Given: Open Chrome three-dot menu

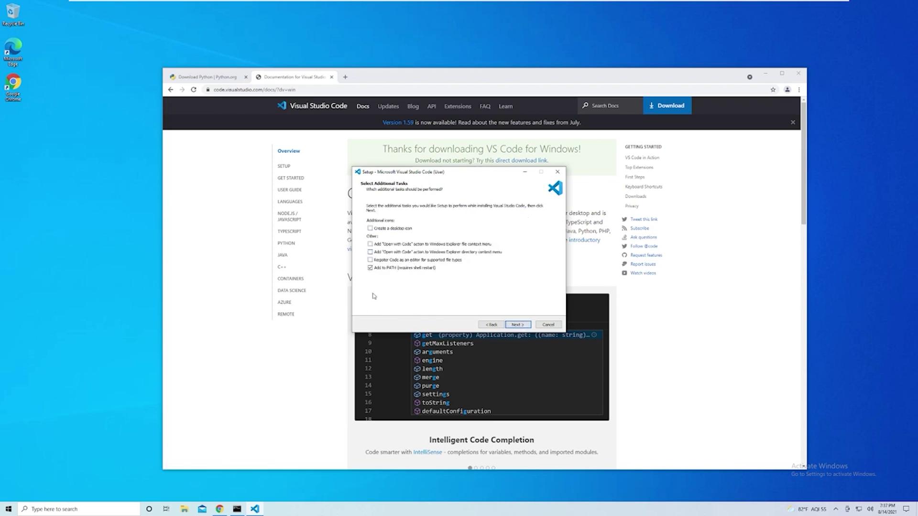Looking at the screenshot, I should (x=799, y=89).
